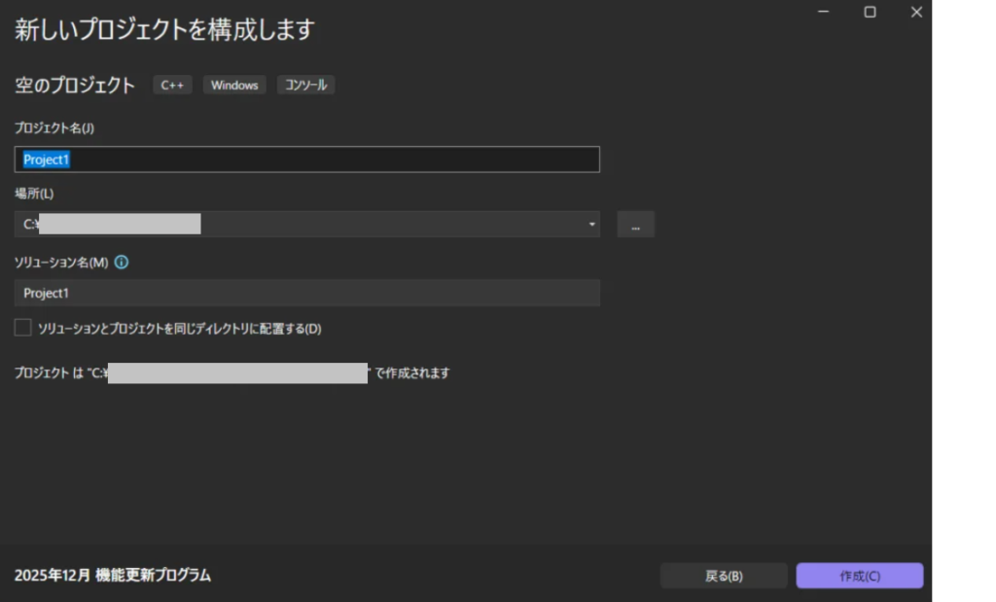This screenshot has width=996, height=602.
Task: Open the folder browse "..." button
Action: [x=635, y=225]
